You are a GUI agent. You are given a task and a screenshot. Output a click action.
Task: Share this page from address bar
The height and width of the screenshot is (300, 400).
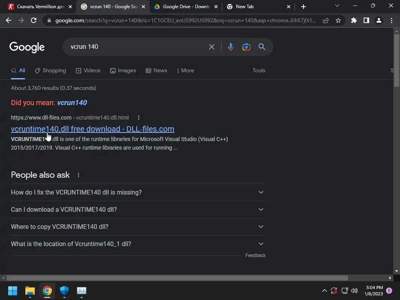tap(326, 20)
